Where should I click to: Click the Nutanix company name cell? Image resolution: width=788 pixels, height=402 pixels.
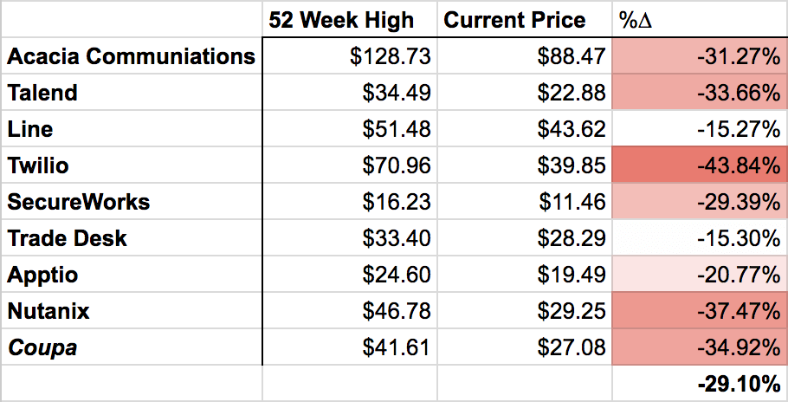[x=132, y=310]
